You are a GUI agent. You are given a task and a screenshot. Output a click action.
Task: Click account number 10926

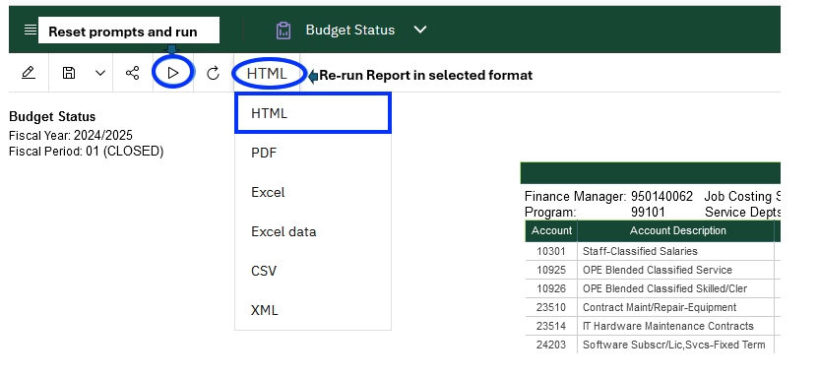550,288
